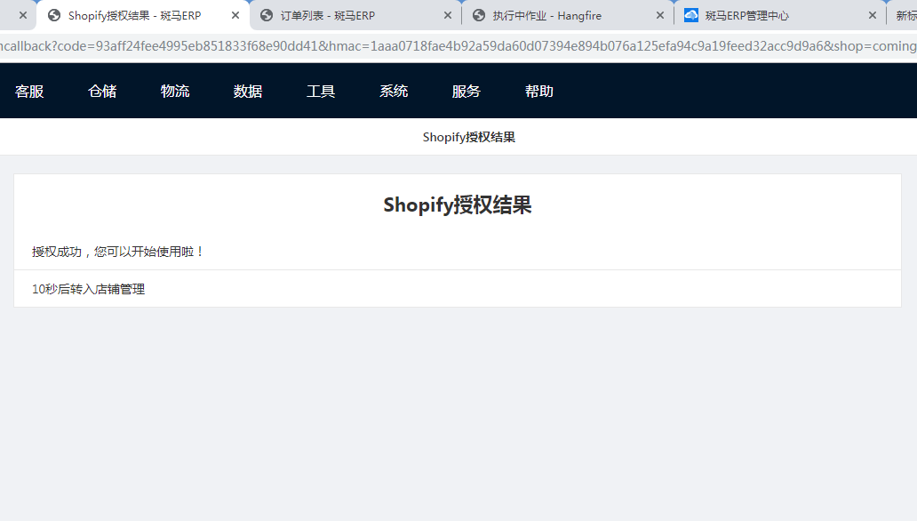The image size is (917, 521).
Task: Close the Shopify授权结果 browser tab
Action: (235, 15)
